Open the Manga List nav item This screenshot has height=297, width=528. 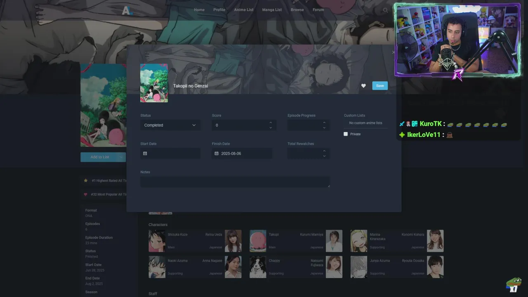click(272, 10)
